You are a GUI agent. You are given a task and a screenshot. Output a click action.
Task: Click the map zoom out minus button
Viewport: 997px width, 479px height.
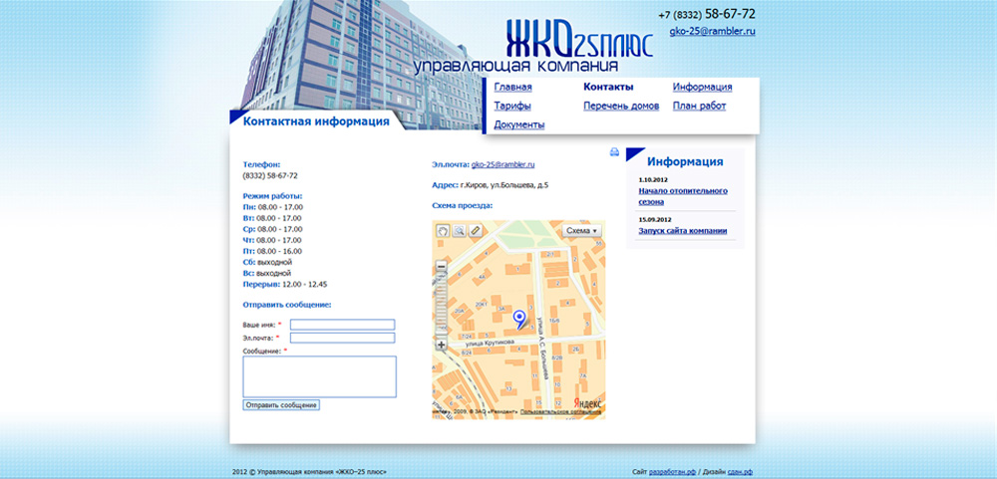click(x=442, y=266)
